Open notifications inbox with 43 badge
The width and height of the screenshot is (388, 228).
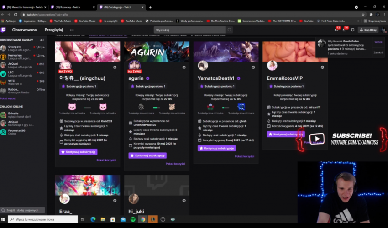pyautogui.click(x=336, y=30)
